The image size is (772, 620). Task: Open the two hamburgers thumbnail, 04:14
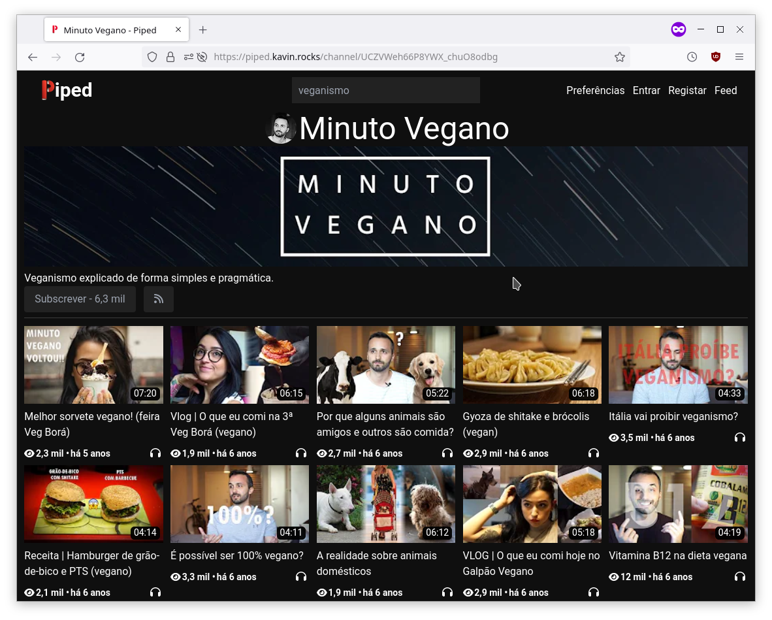tap(93, 504)
